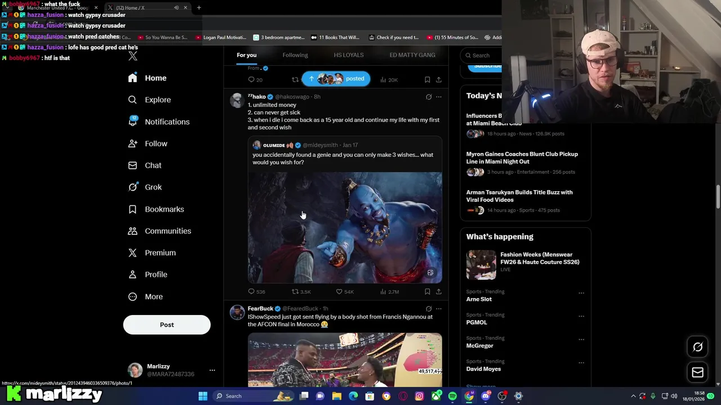Reply to hako's post with 536 replies
This screenshot has height=405, width=721.
coord(256,291)
